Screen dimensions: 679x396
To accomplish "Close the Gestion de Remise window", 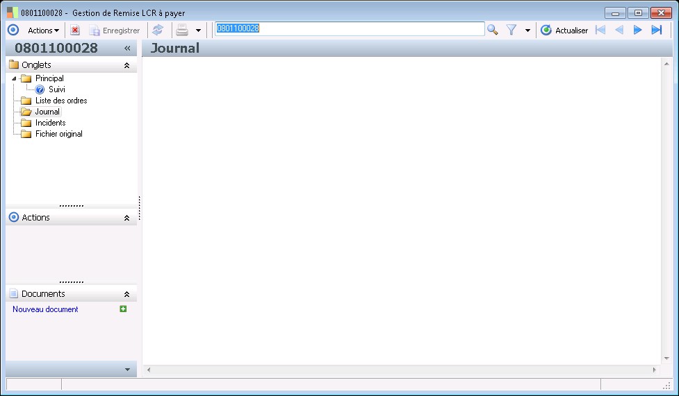I will (x=661, y=13).
